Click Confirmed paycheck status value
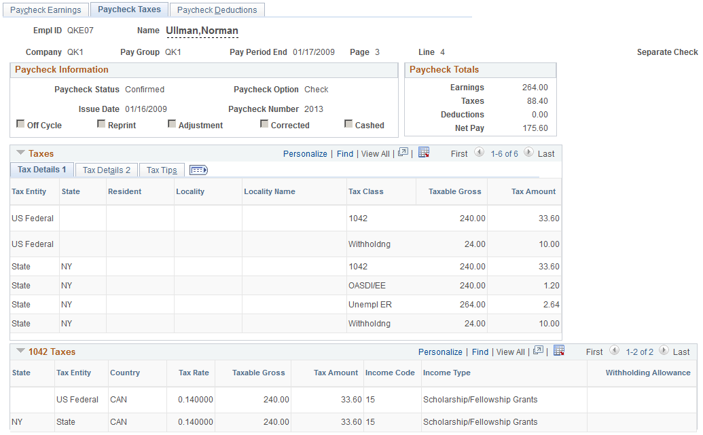Screen dimensions: 703x435 (x=145, y=89)
